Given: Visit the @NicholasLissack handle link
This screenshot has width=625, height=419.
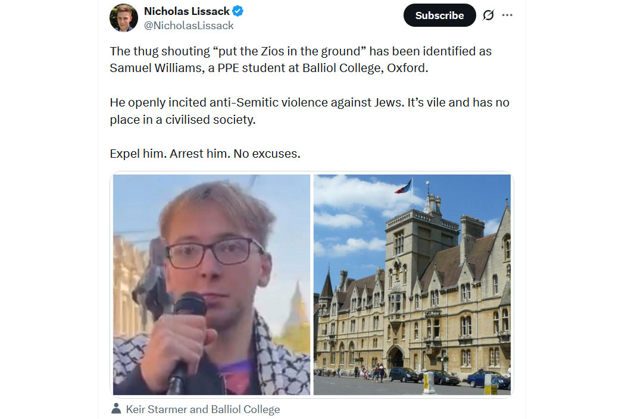Looking at the screenshot, I should tap(189, 26).
